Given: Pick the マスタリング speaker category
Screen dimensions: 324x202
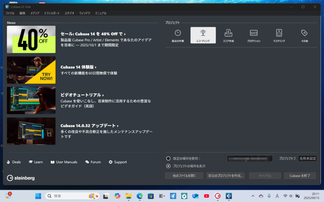Looking at the screenshot, I should point(279,35).
